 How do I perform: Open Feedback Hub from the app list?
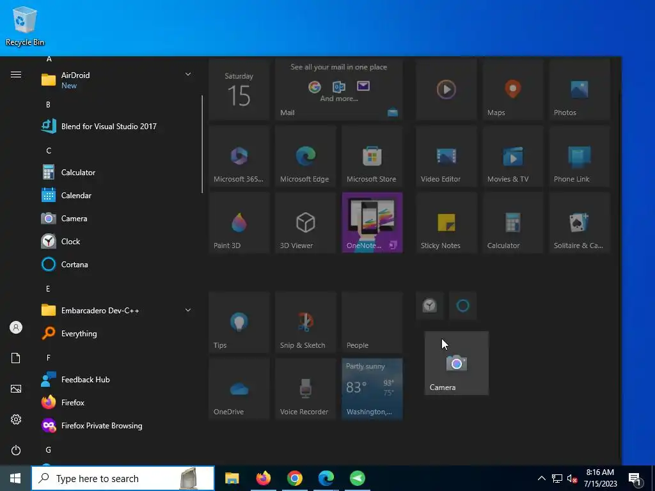pos(116,380)
